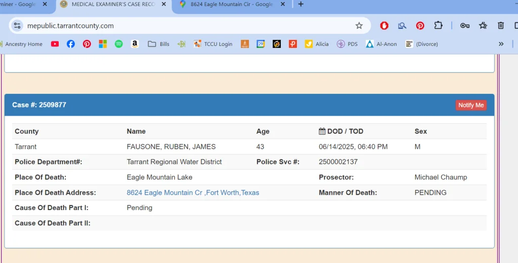Open the Facebook bookmark
This screenshot has height=263, width=518.
pos(71,44)
